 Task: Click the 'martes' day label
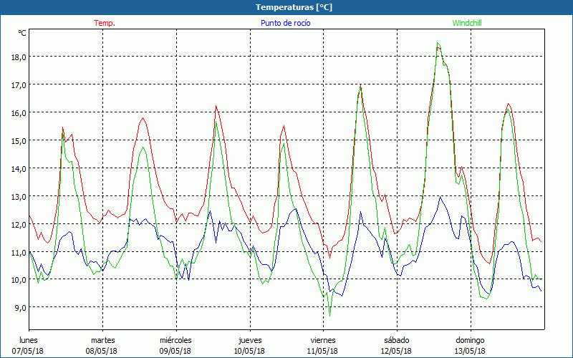pos(102,340)
